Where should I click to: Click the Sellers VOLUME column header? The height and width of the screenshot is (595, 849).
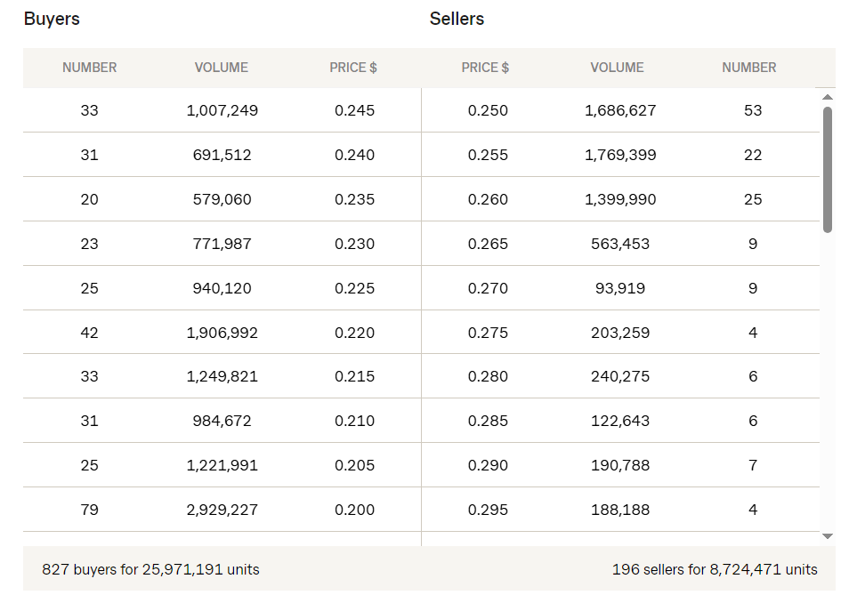617,68
